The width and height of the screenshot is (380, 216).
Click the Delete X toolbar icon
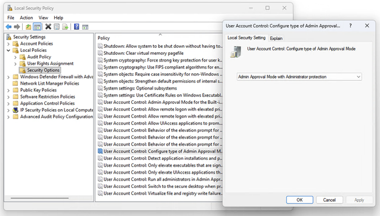[48, 27]
